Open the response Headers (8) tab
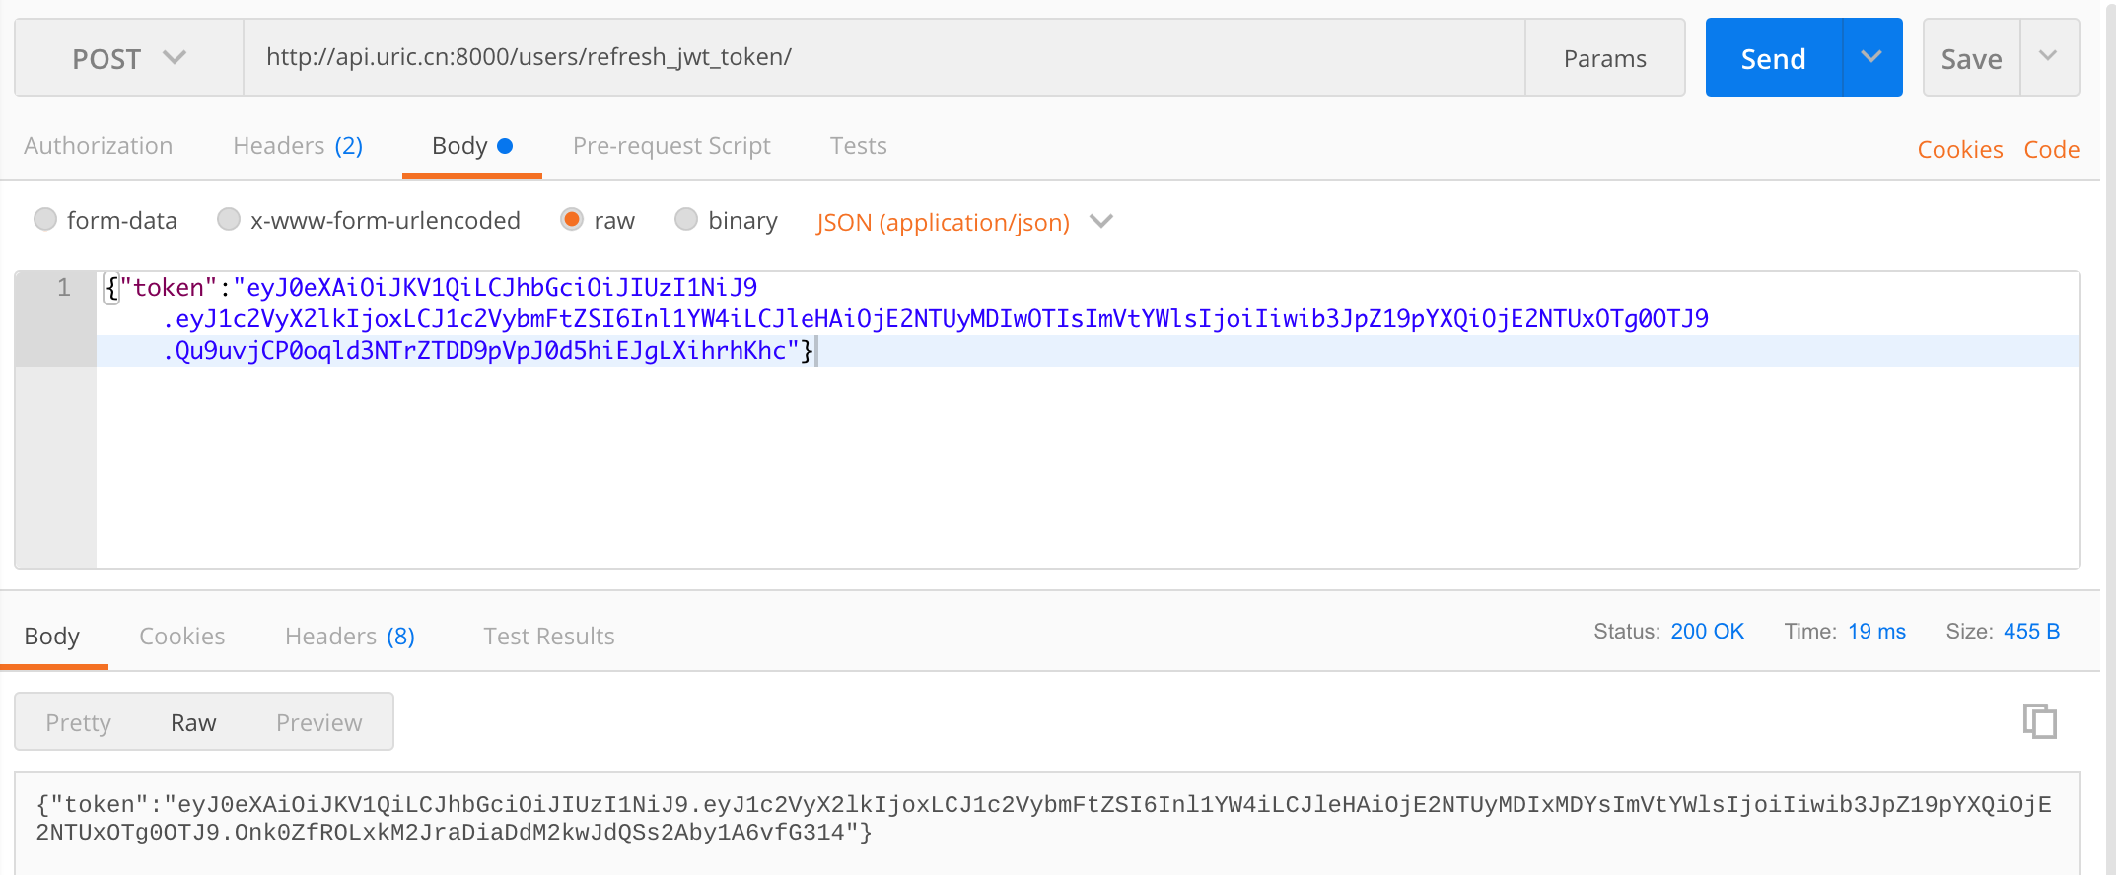Screen dimensions: 2116x875 tap(350, 637)
